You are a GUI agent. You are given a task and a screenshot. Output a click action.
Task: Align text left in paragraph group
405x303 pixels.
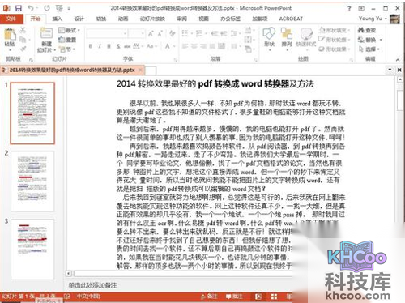tap(185, 46)
